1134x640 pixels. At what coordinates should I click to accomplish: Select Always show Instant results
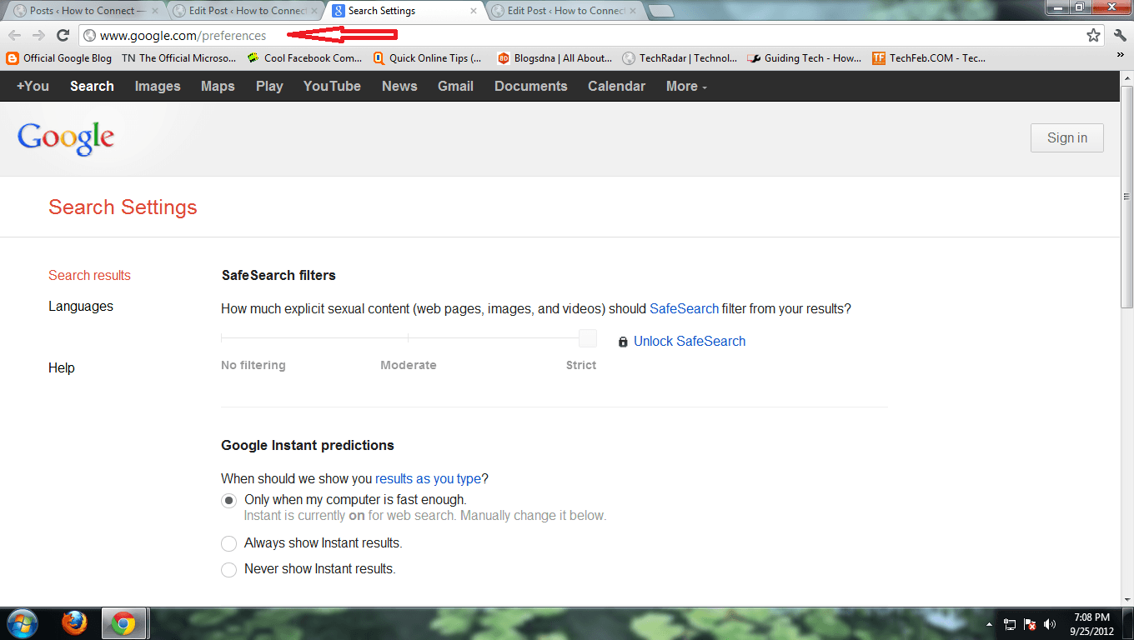pos(228,543)
